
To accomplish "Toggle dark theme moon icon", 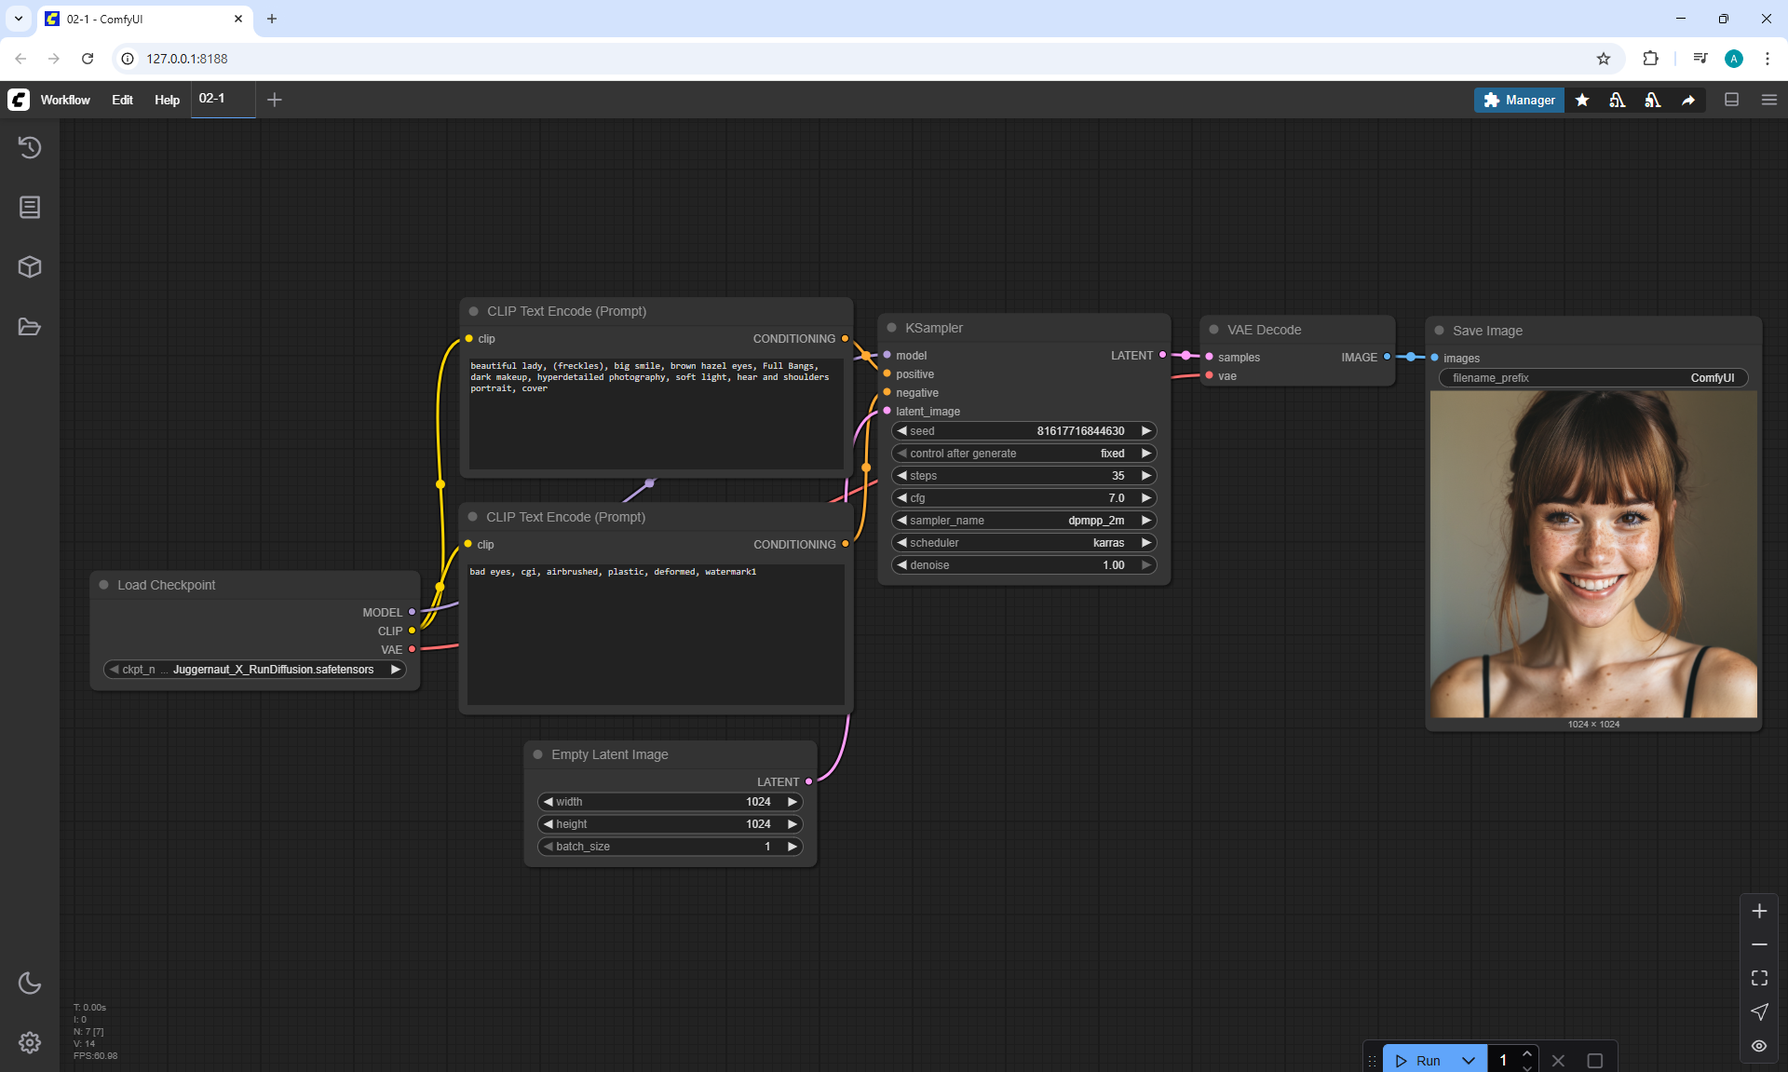I will coord(30,983).
